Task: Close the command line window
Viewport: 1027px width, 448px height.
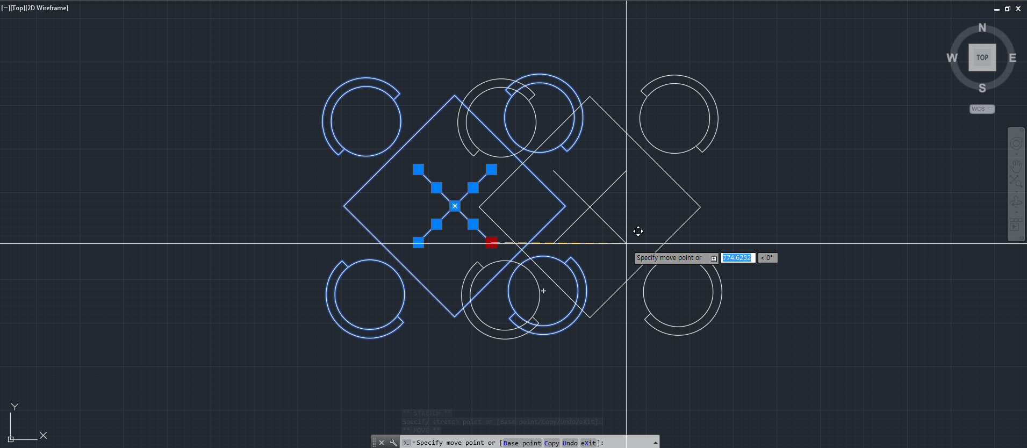Action: (x=382, y=443)
